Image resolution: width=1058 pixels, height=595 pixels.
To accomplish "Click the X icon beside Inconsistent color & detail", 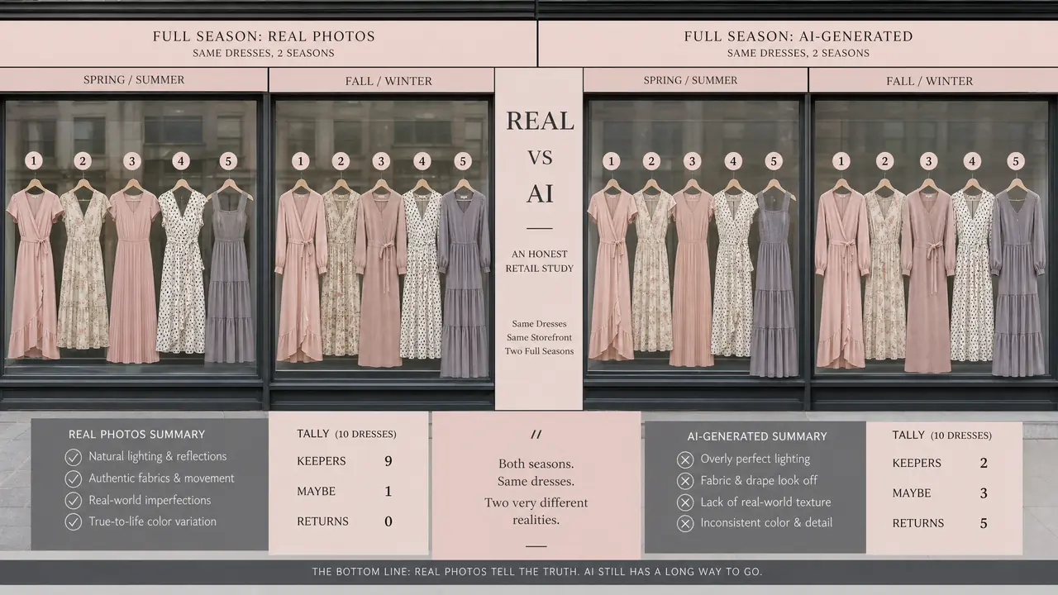I will (684, 523).
